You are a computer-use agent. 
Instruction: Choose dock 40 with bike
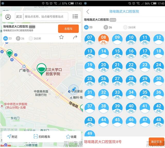131,108
